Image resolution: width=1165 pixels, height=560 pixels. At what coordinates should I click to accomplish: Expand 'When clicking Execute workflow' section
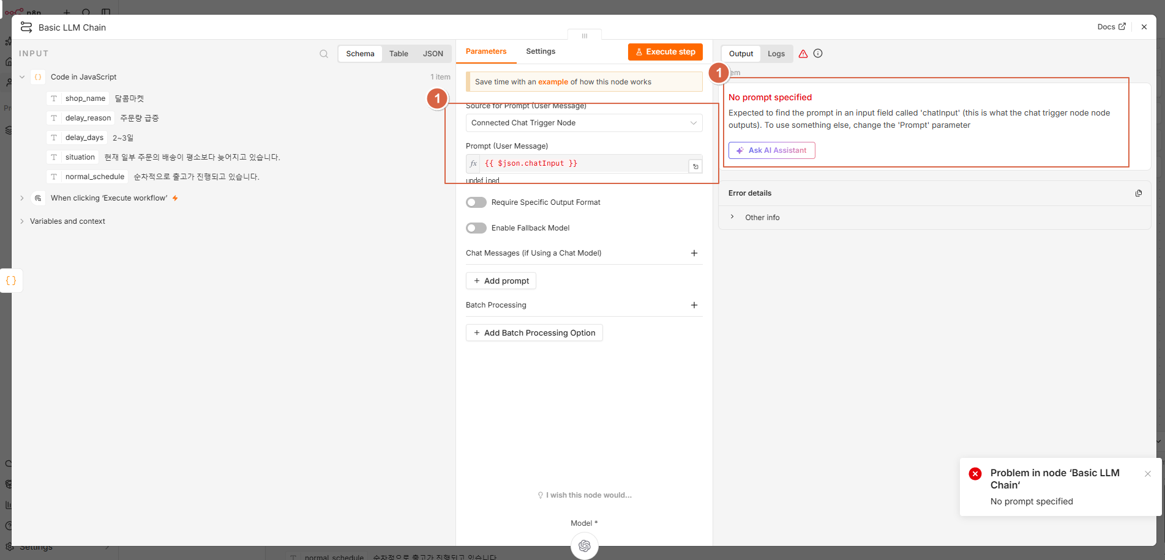point(22,198)
